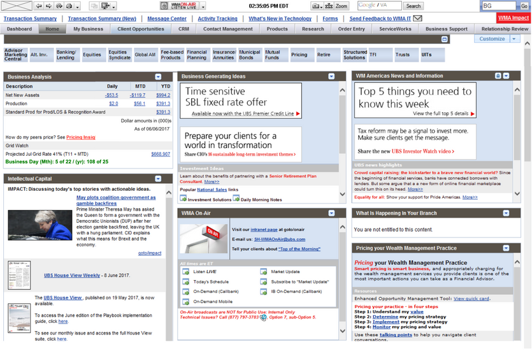Viewport: 532px width, 351px height.
Task: Click WMA On-Air Listen Live button
Action: 180,6
